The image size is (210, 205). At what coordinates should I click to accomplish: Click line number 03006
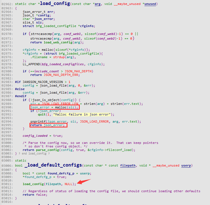pyautogui.click(x=7, y=166)
